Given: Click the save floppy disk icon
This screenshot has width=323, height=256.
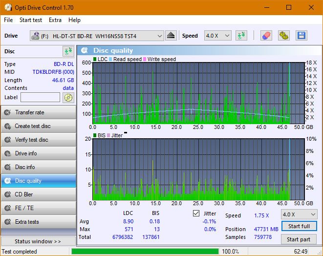Looking at the screenshot, I should (301, 36).
